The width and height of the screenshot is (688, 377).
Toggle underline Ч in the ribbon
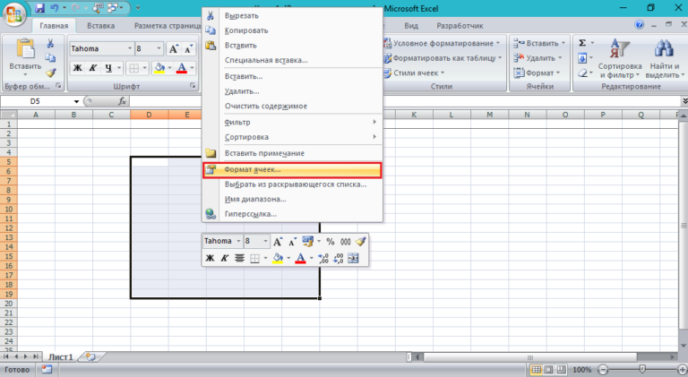[x=107, y=68]
